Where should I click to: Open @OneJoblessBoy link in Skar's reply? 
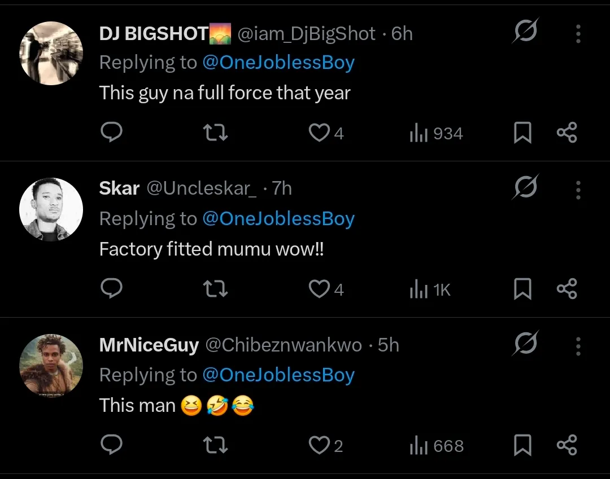coord(278,219)
